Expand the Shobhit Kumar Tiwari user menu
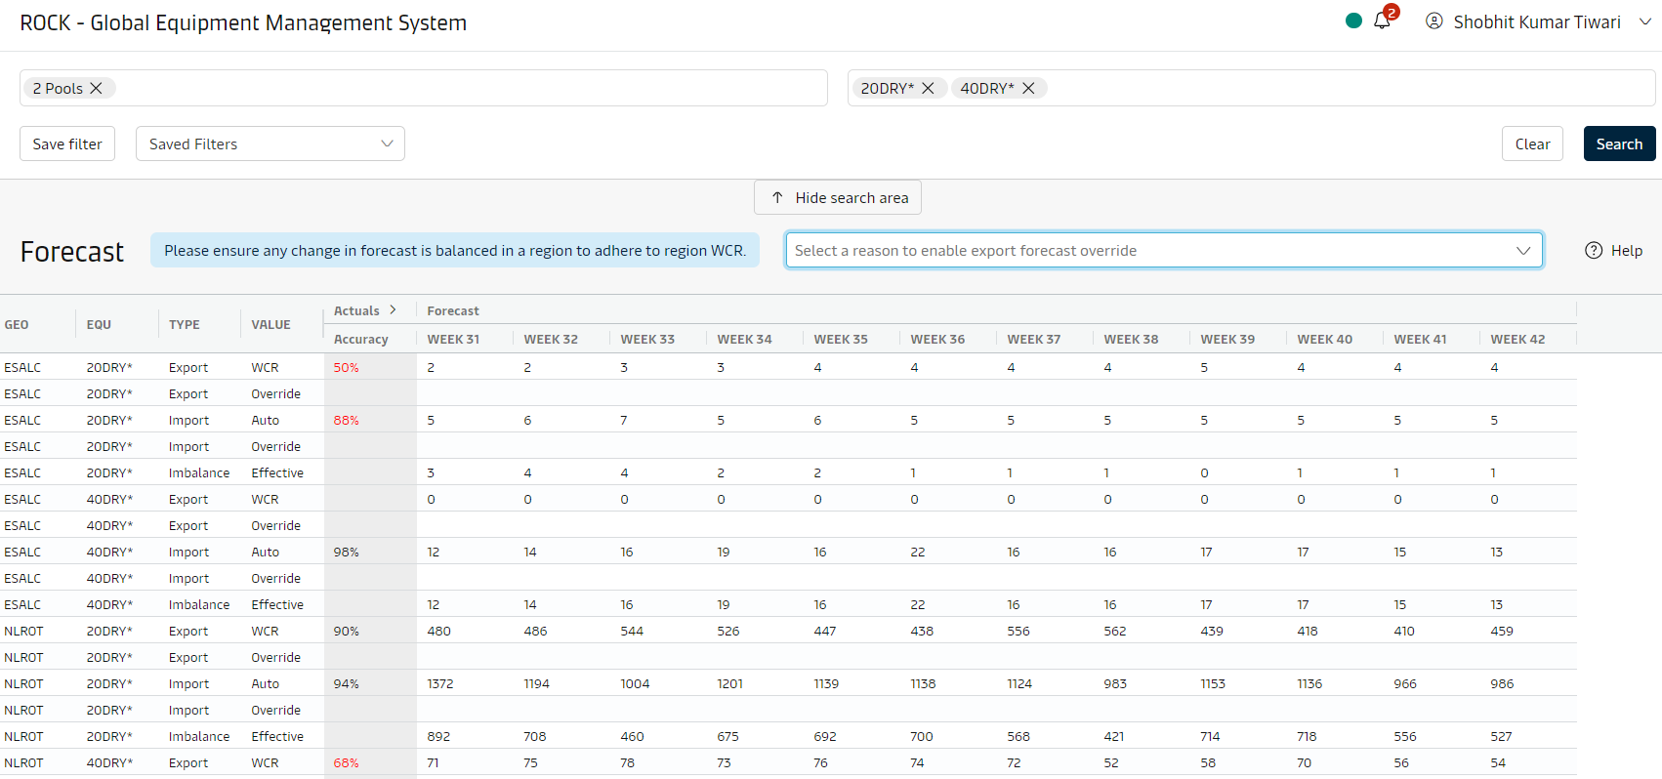 1644,21
